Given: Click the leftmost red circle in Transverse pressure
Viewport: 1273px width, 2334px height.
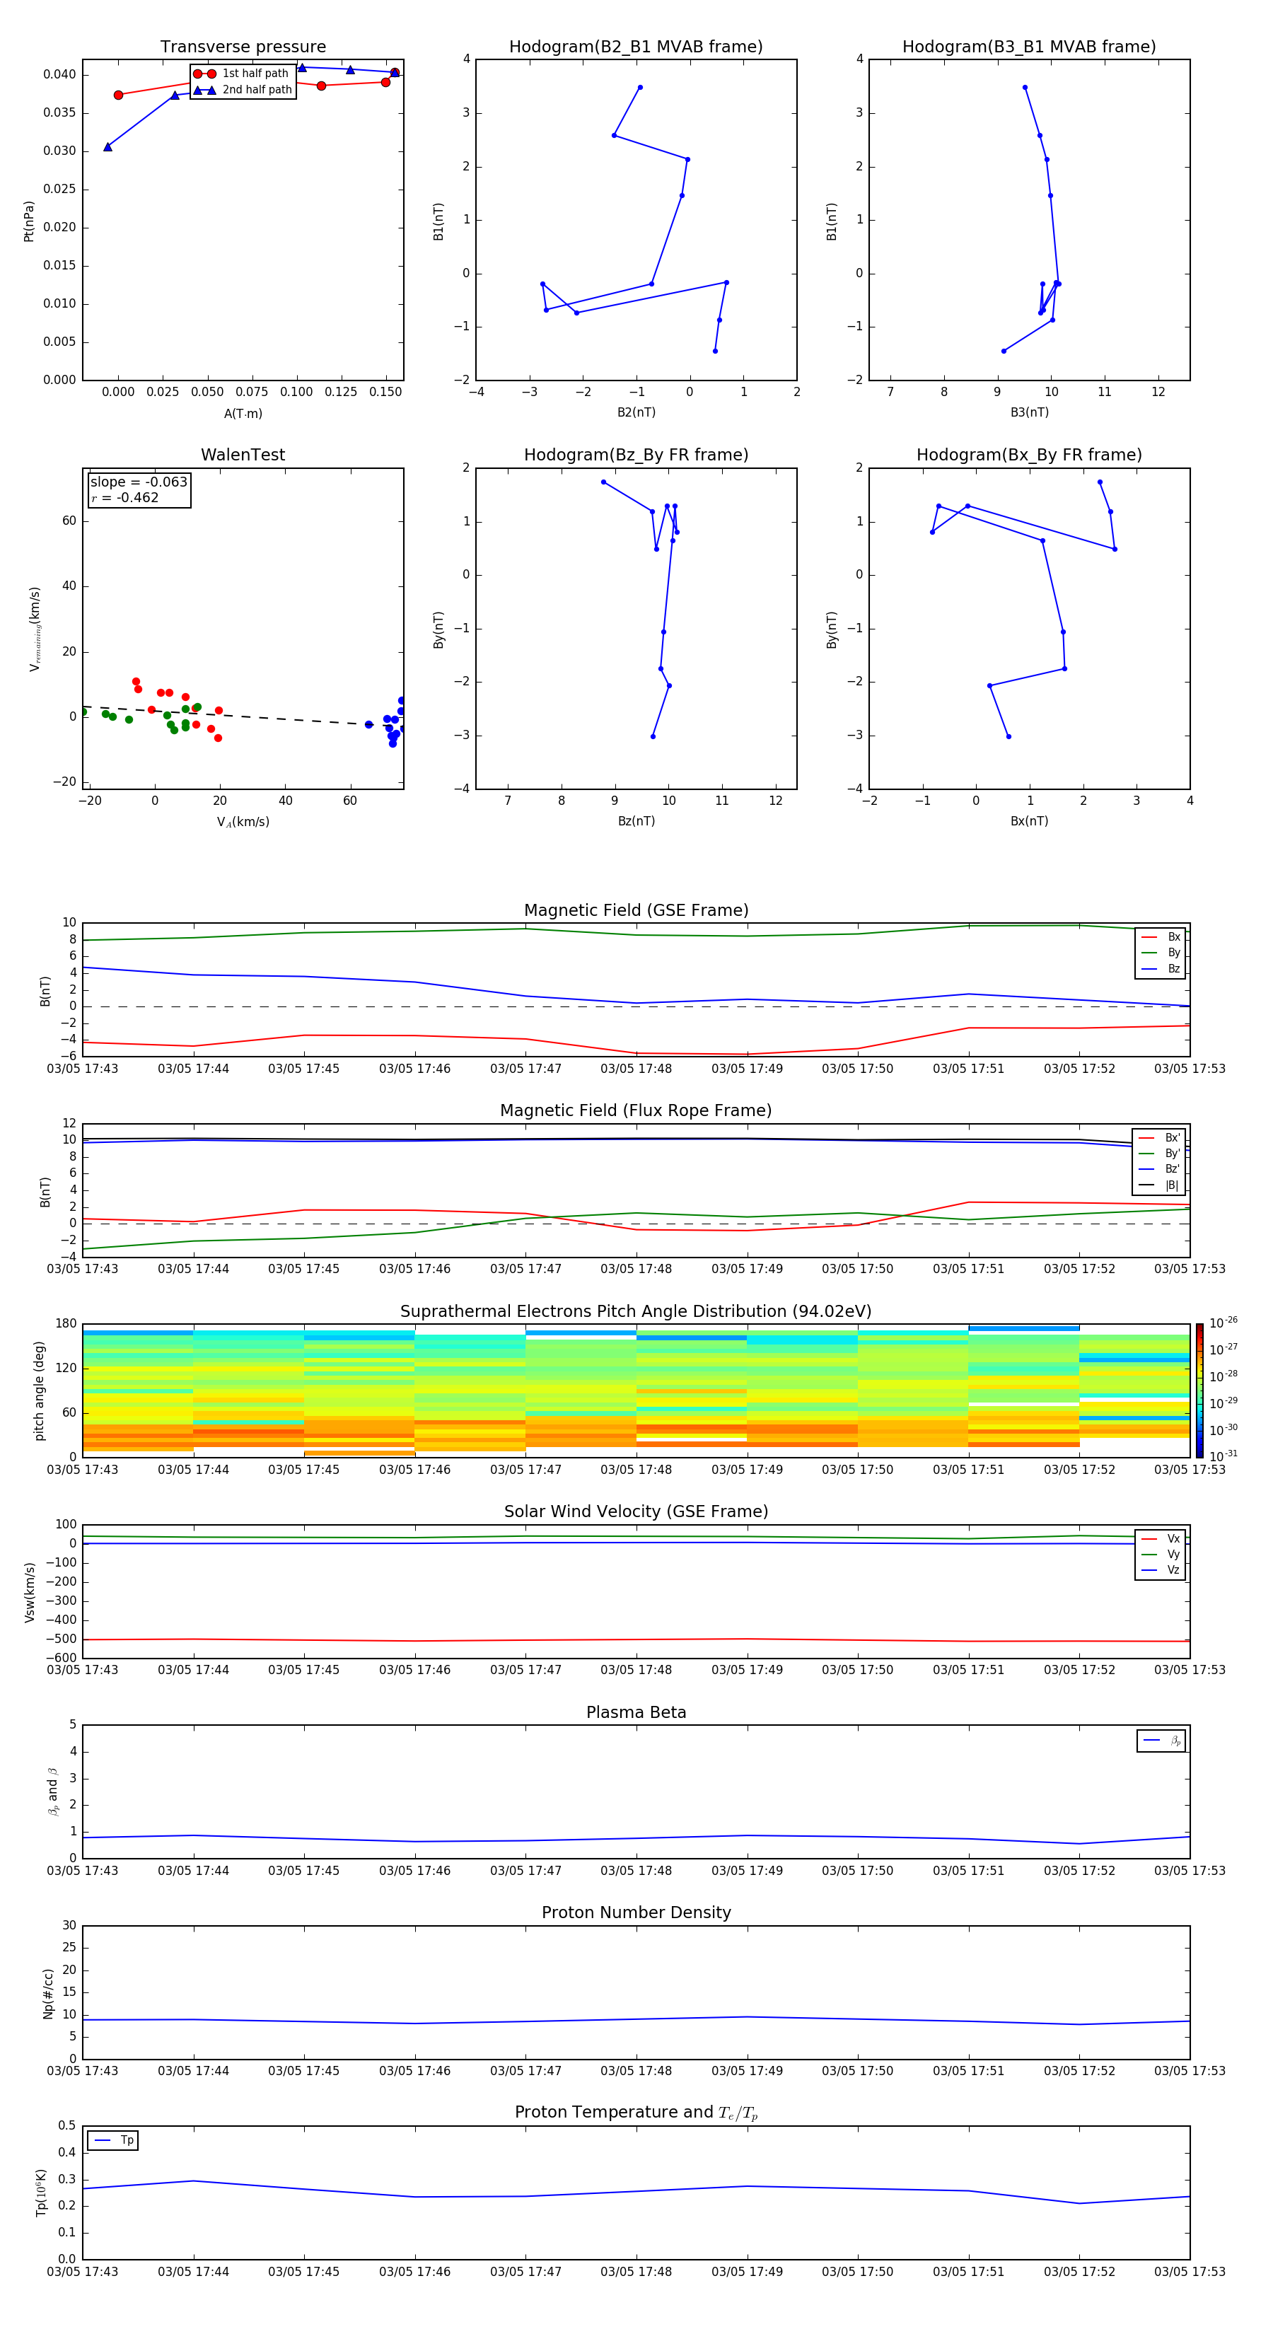Looking at the screenshot, I should [119, 95].
